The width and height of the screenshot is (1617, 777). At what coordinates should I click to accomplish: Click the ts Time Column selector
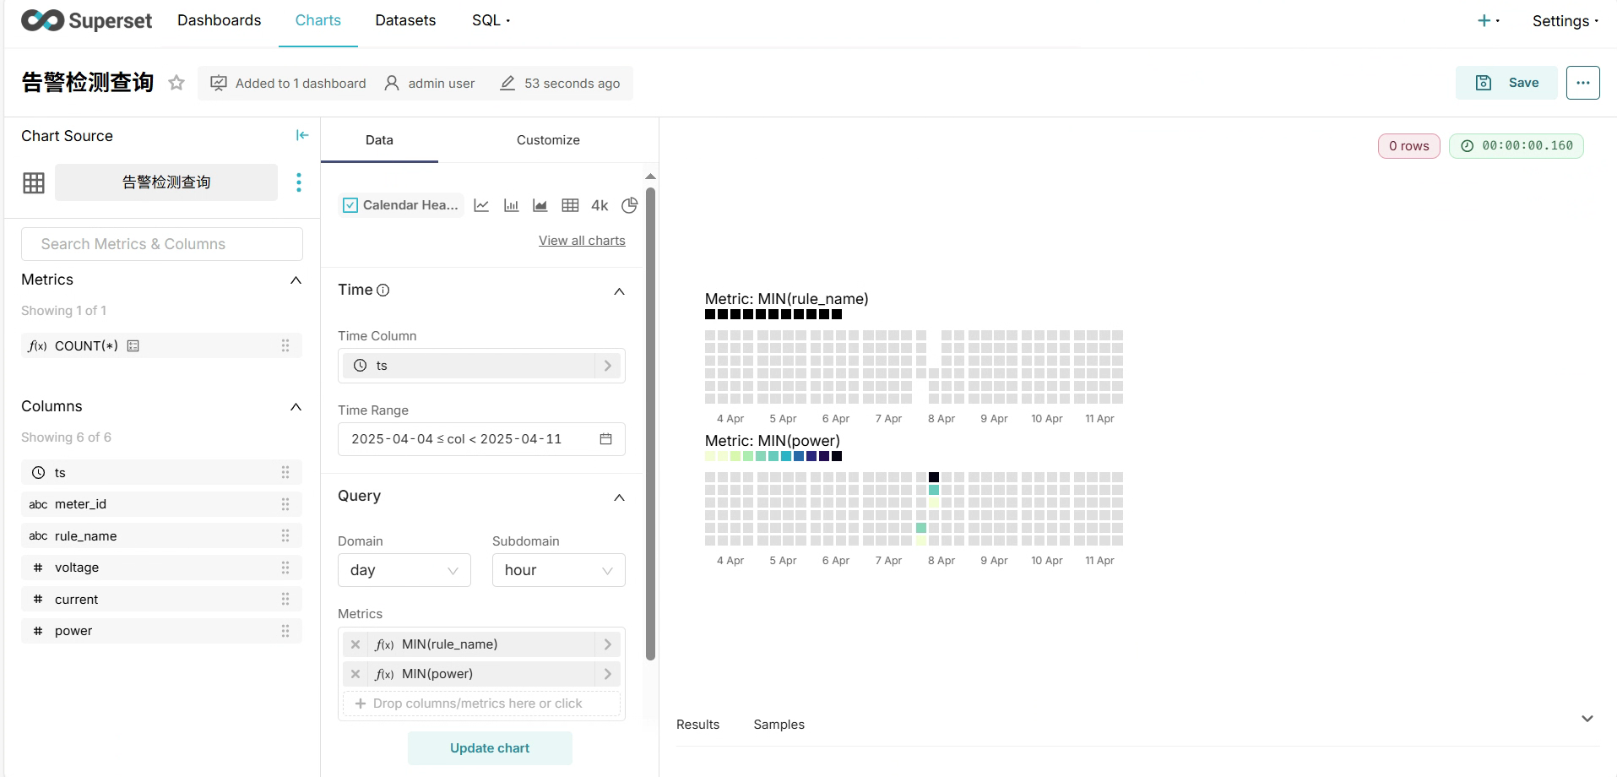(x=481, y=366)
